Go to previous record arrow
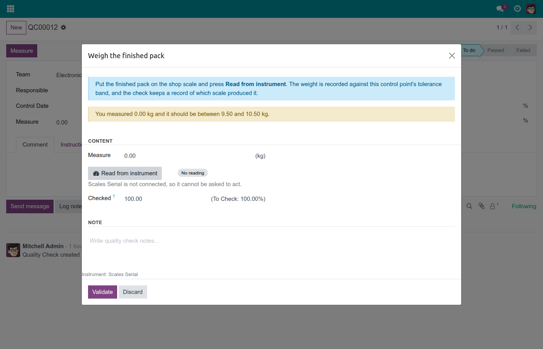Screen dimensions: 543x349 point(517,28)
